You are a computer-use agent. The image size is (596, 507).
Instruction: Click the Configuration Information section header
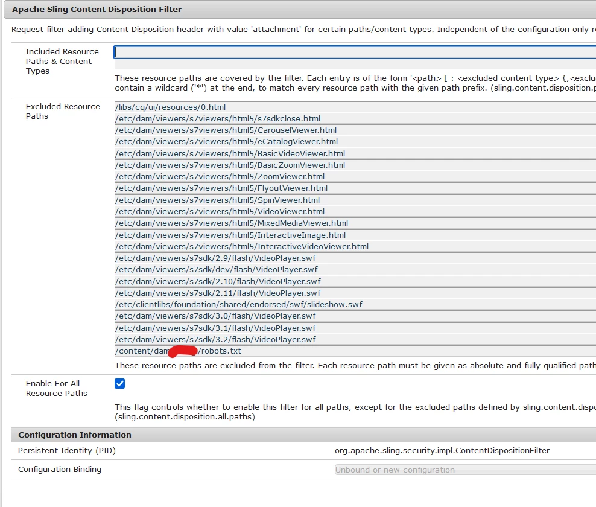coord(75,435)
